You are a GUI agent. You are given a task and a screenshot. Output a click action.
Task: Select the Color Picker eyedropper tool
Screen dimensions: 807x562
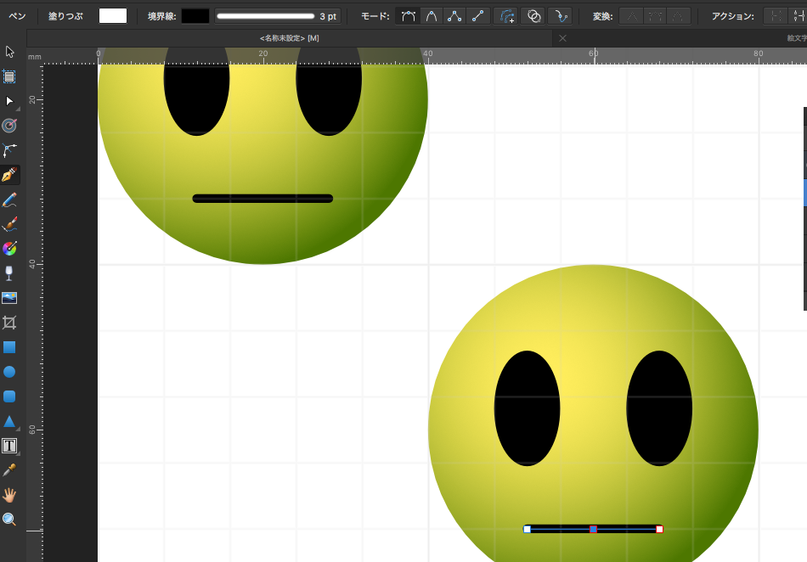pyautogui.click(x=9, y=470)
